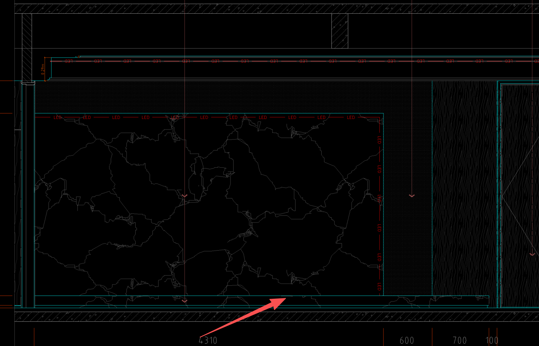Select the vertical 0.29m dimension label

[x=43, y=69]
